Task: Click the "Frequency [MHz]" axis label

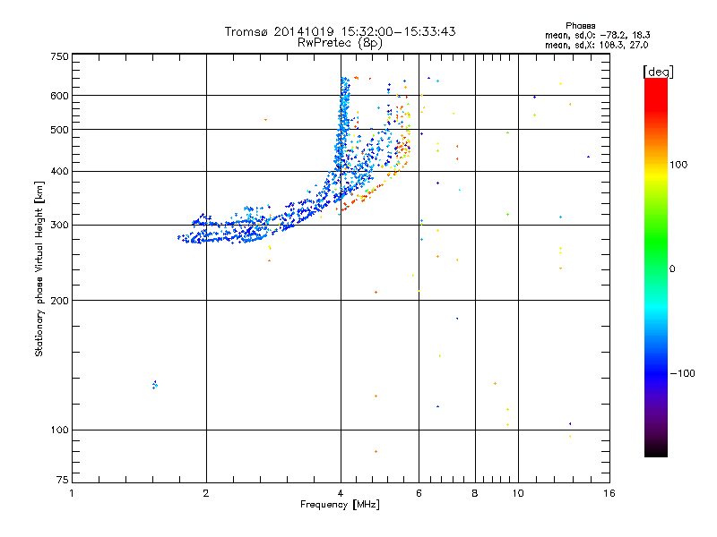Action: [x=340, y=504]
